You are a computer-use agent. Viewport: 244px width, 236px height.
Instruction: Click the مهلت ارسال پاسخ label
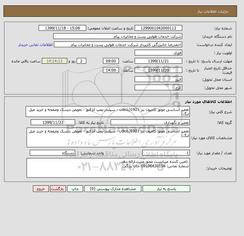[216, 61]
